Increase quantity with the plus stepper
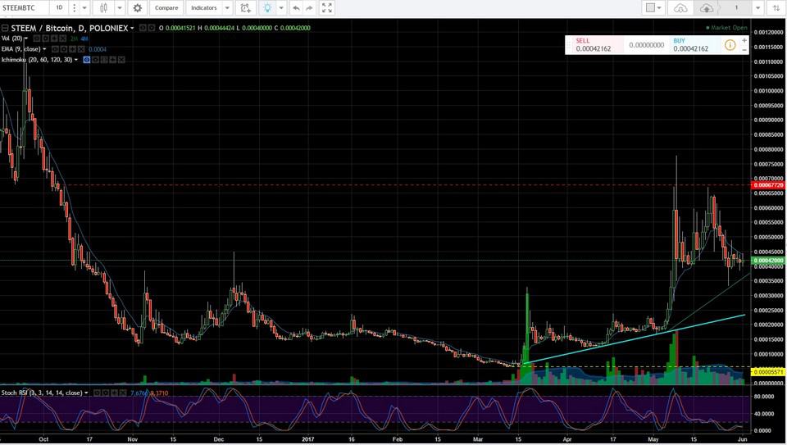Viewport: 787px width, 445px height. (744, 40)
